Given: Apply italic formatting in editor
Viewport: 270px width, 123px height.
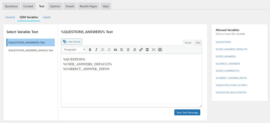Looking at the screenshot, I should [96, 50].
